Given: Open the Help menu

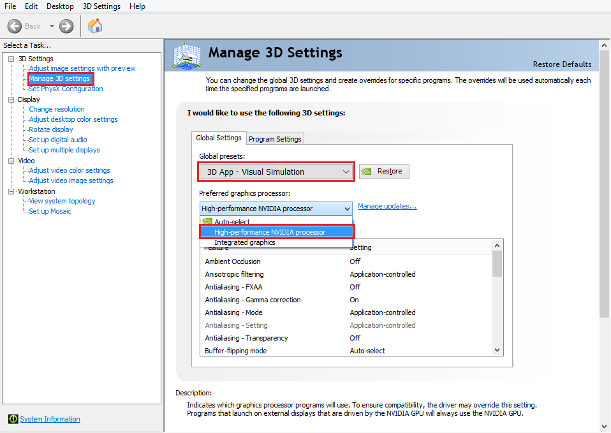Looking at the screenshot, I should click(x=137, y=6).
